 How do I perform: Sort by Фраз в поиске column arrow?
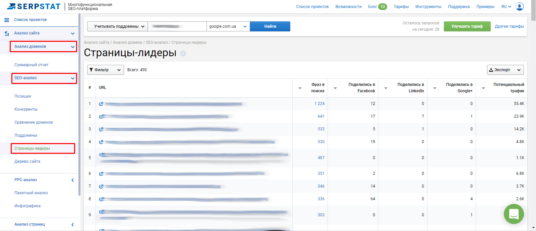point(300,88)
